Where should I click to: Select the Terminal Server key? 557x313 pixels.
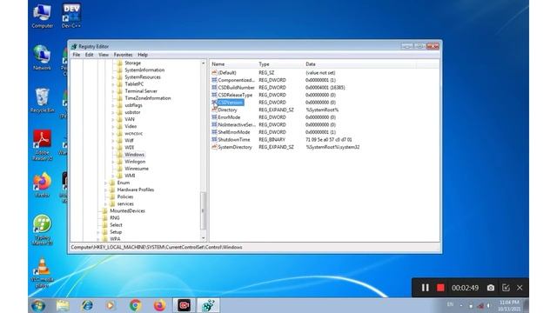point(141,91)
